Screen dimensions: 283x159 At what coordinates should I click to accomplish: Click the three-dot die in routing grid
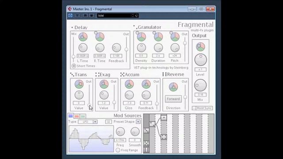(x=146, y=131)
